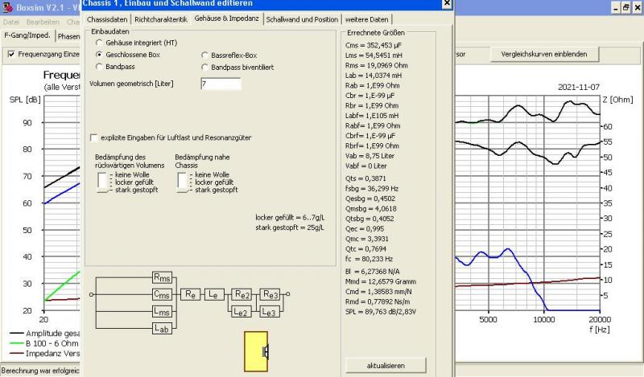Viewport: 644px width, 377px height.
Task: Select the Gehäuse integriert (HT) option
Action: [x=100, y=42]
